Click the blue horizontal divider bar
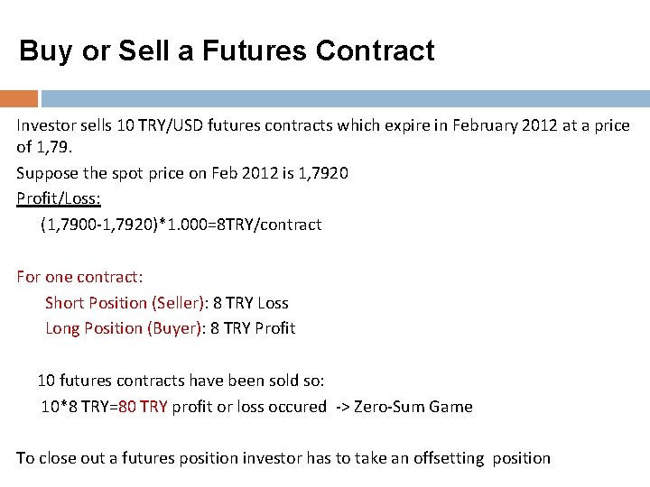This screenshot has height=487, width=650. (345, 97)
